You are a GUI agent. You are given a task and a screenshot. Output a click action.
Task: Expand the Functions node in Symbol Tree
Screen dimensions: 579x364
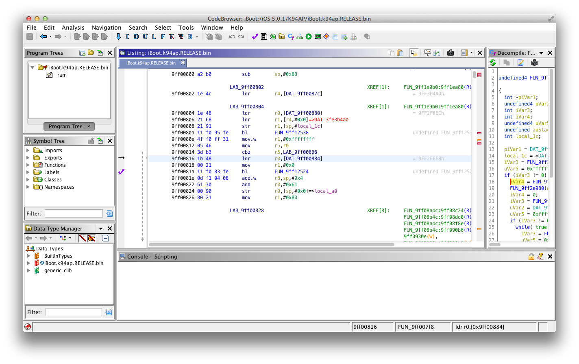28,165
